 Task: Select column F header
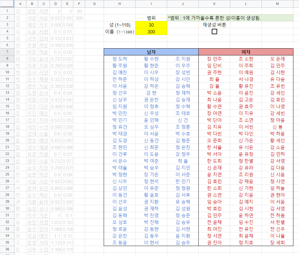tap(79, 3)
